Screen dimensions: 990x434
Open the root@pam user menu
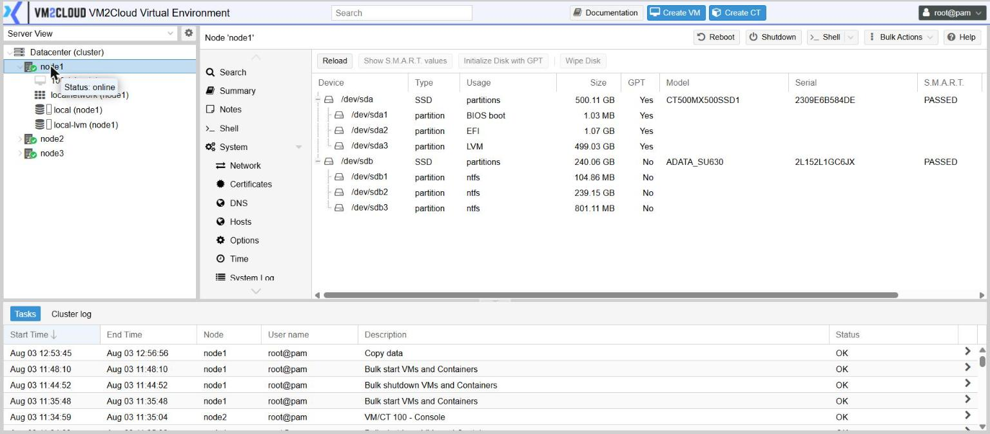point(953,13)
